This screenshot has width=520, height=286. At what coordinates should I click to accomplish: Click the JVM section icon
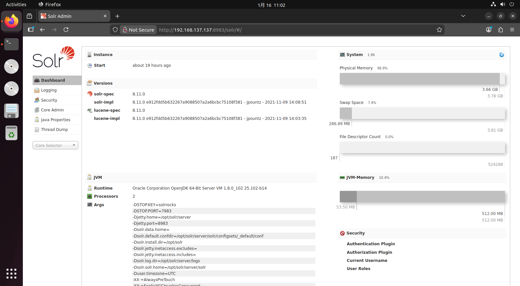pyautogui.click(x=89, y=178)
